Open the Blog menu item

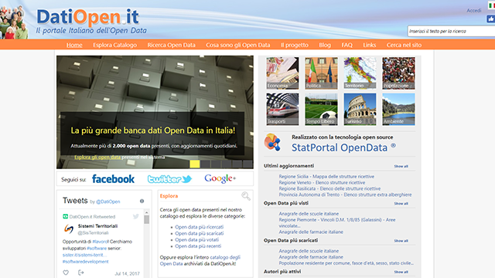click(x=325, y=45)
